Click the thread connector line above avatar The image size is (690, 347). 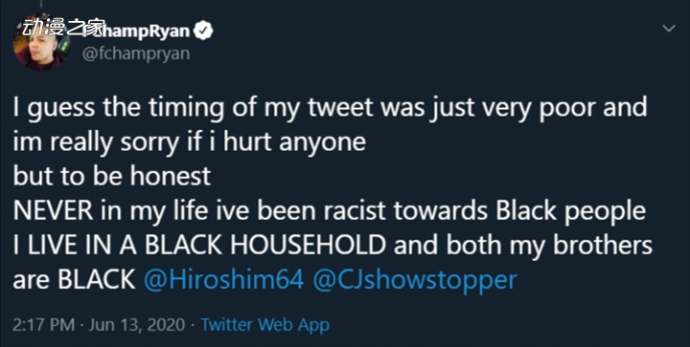[x=40, y=5]
